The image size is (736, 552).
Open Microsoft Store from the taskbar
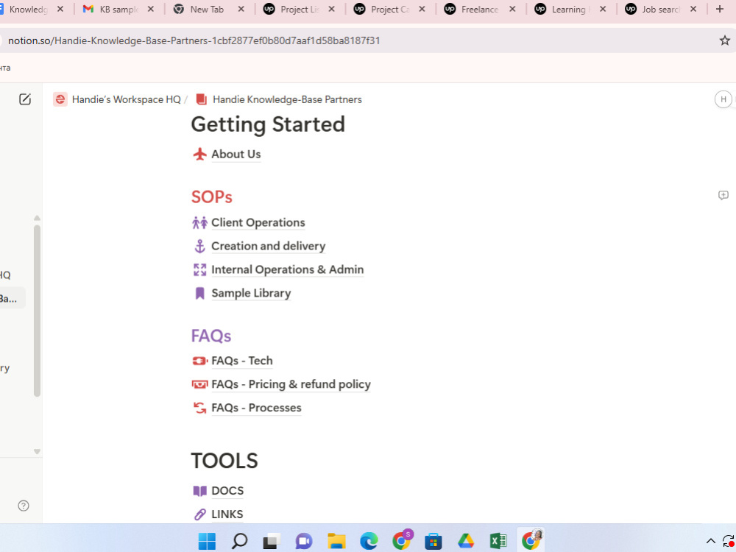434,541
